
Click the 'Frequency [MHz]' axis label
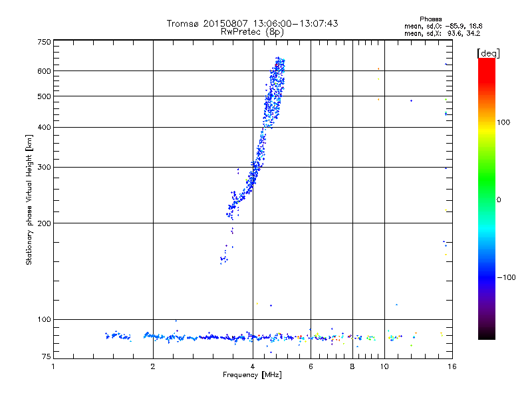point(252,375)
